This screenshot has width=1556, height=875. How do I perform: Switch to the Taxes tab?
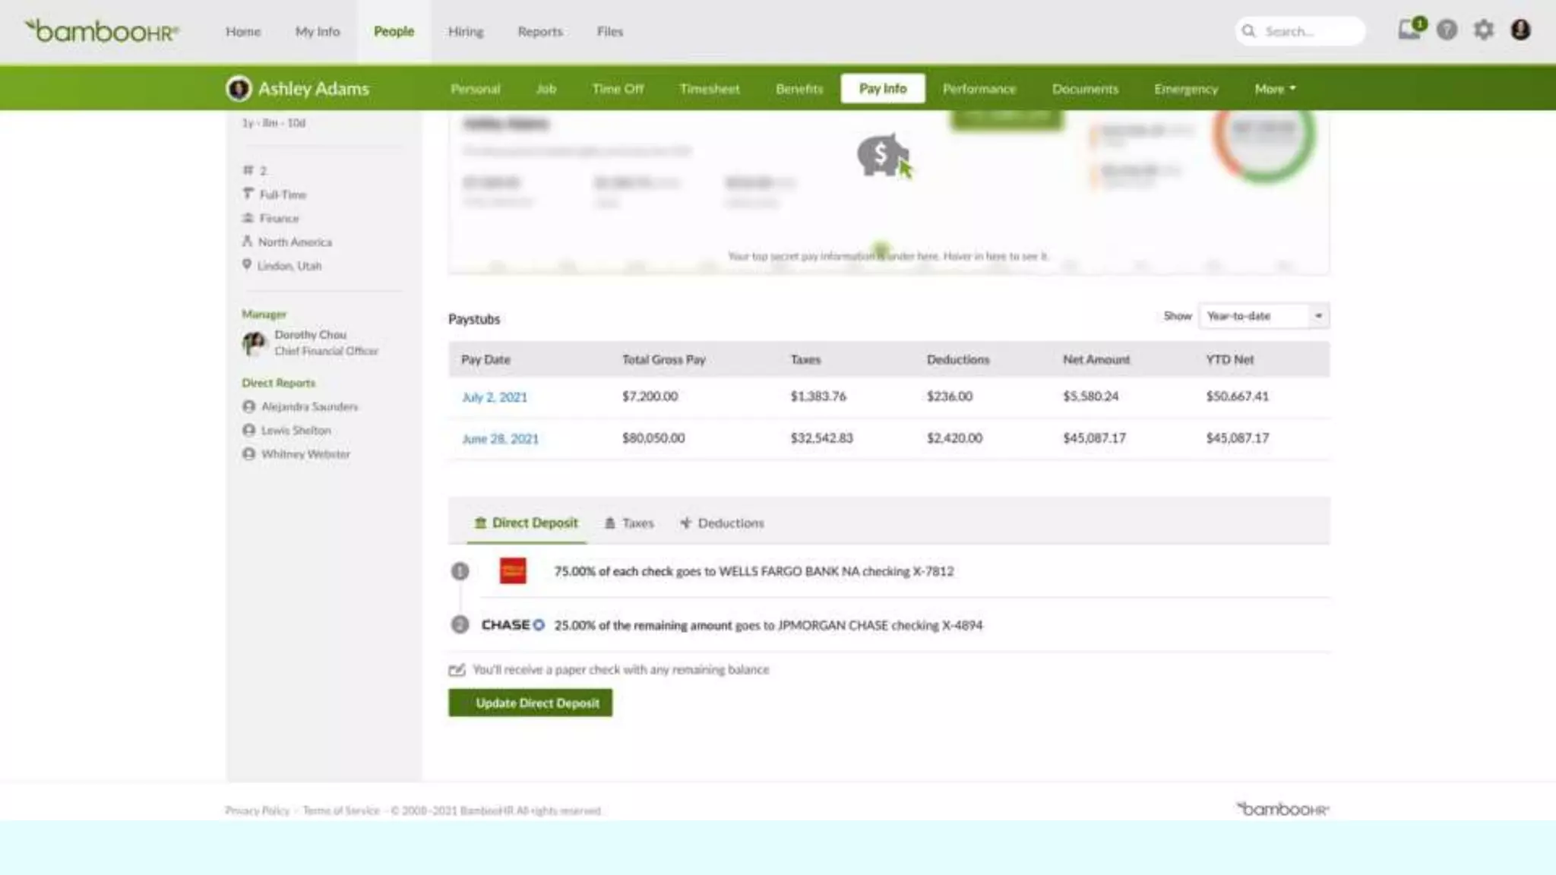tap(629, 523)
